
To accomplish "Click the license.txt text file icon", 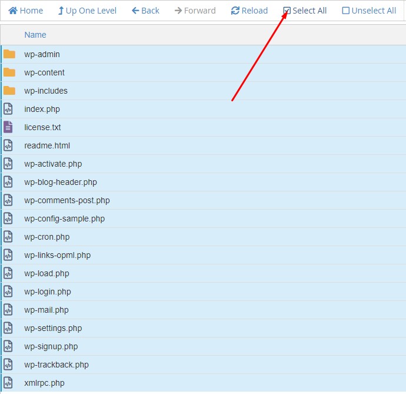I will (x=8, y=127).
